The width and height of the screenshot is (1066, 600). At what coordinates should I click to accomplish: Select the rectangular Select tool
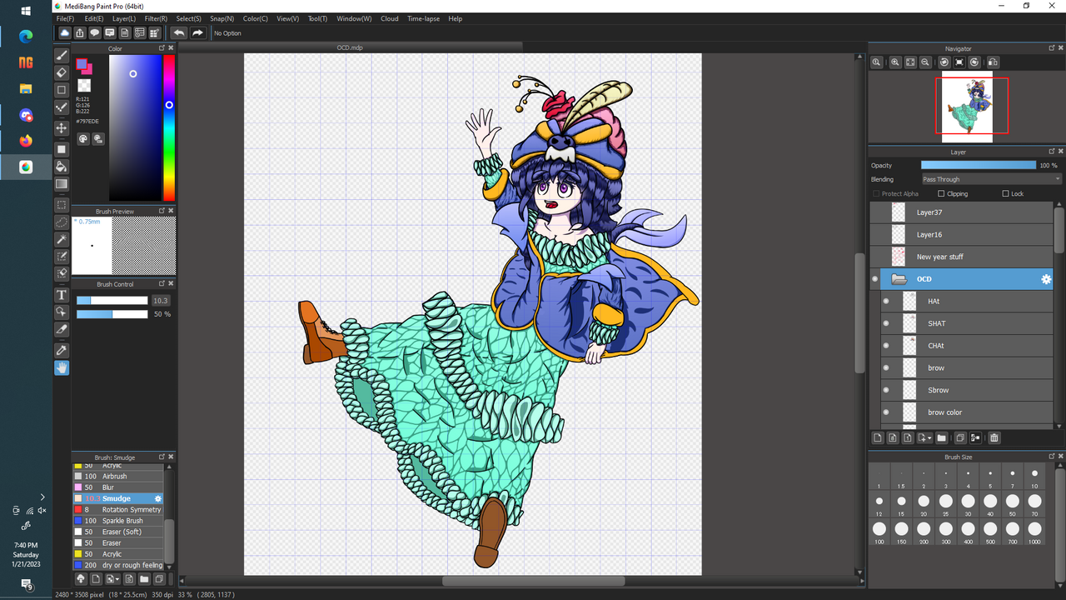(62, 205)
